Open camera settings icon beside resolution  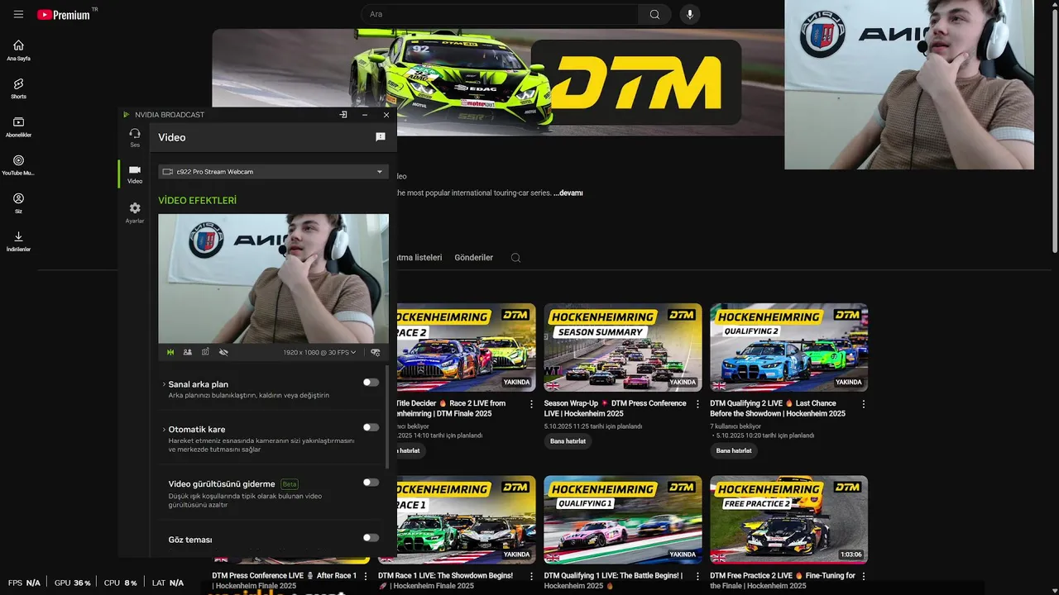(376, 352)
